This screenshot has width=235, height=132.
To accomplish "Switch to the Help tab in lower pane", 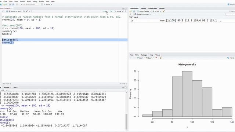I will click(x=151, y=55).
